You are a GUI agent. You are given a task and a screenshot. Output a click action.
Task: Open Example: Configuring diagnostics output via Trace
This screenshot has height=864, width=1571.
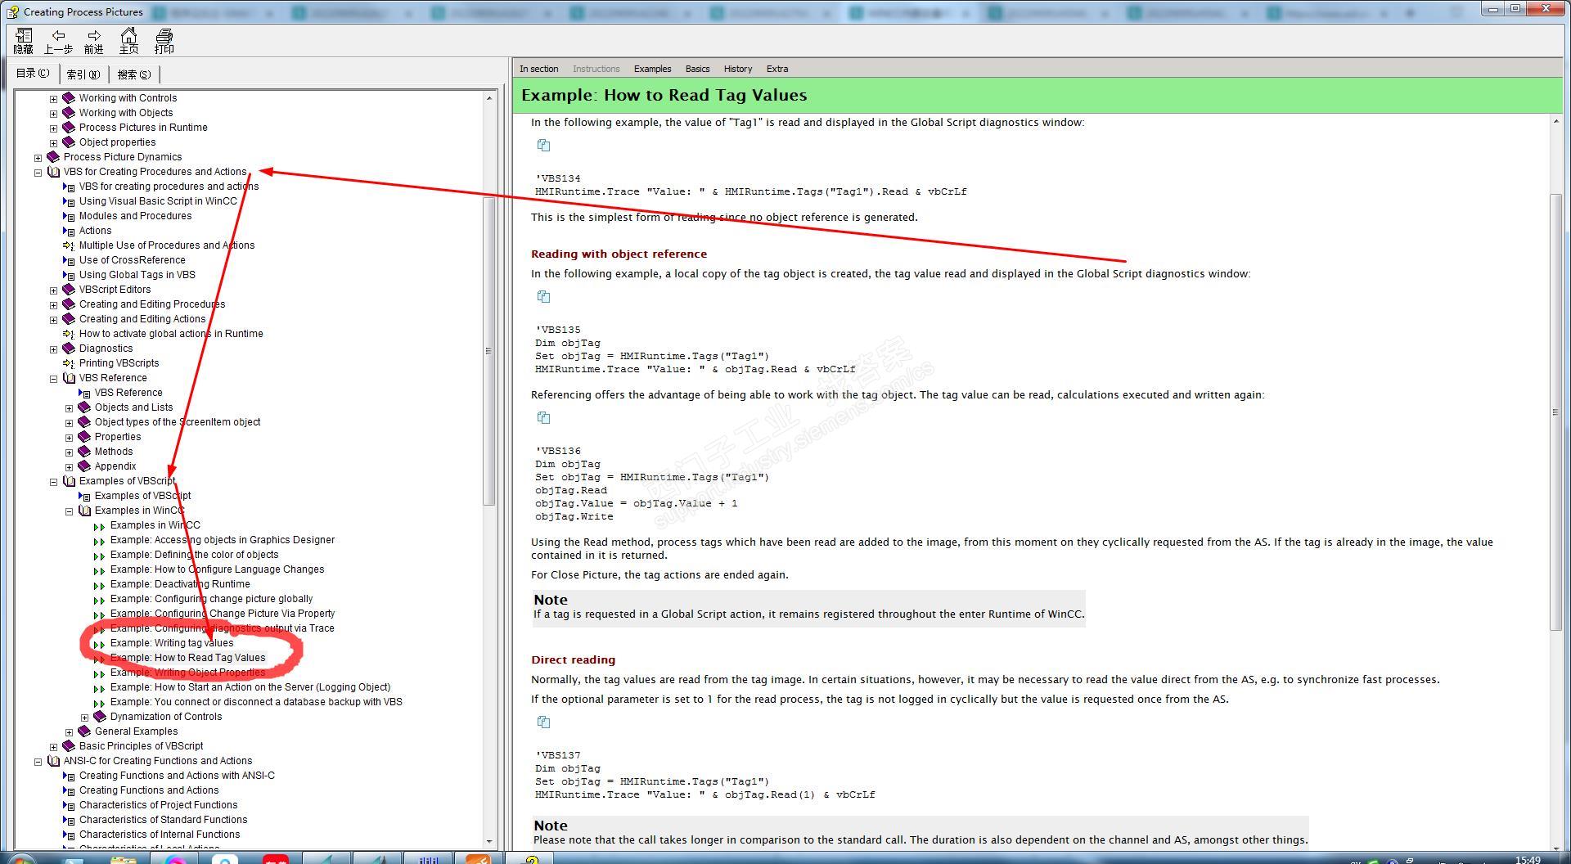click(222, 628)
